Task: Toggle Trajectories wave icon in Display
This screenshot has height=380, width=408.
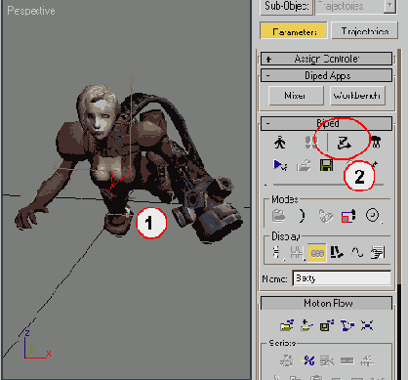Action: click(357, 253)
